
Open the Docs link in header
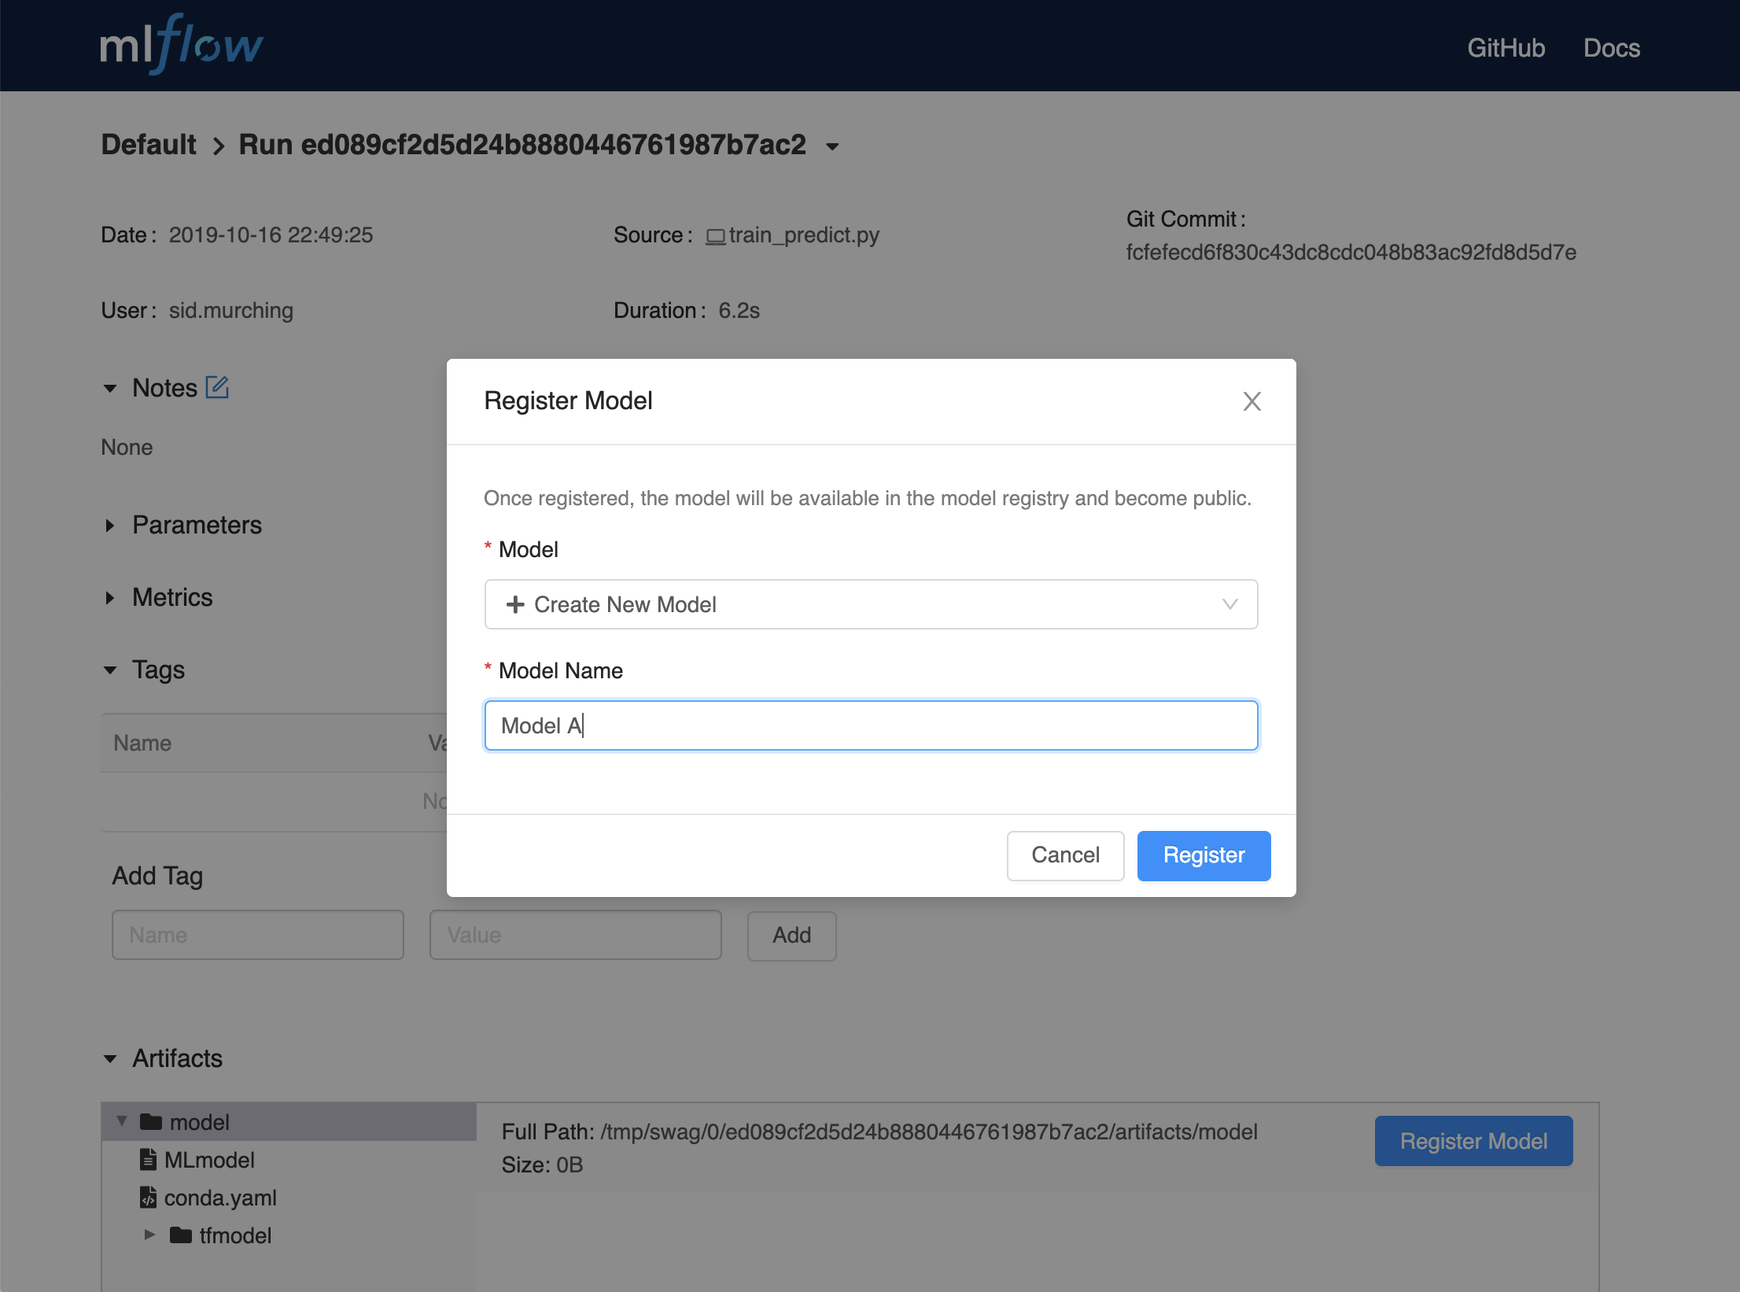click(1611, 48)
